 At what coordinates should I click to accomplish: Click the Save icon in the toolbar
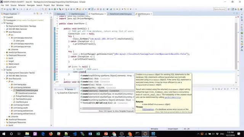tap(7, 9)
